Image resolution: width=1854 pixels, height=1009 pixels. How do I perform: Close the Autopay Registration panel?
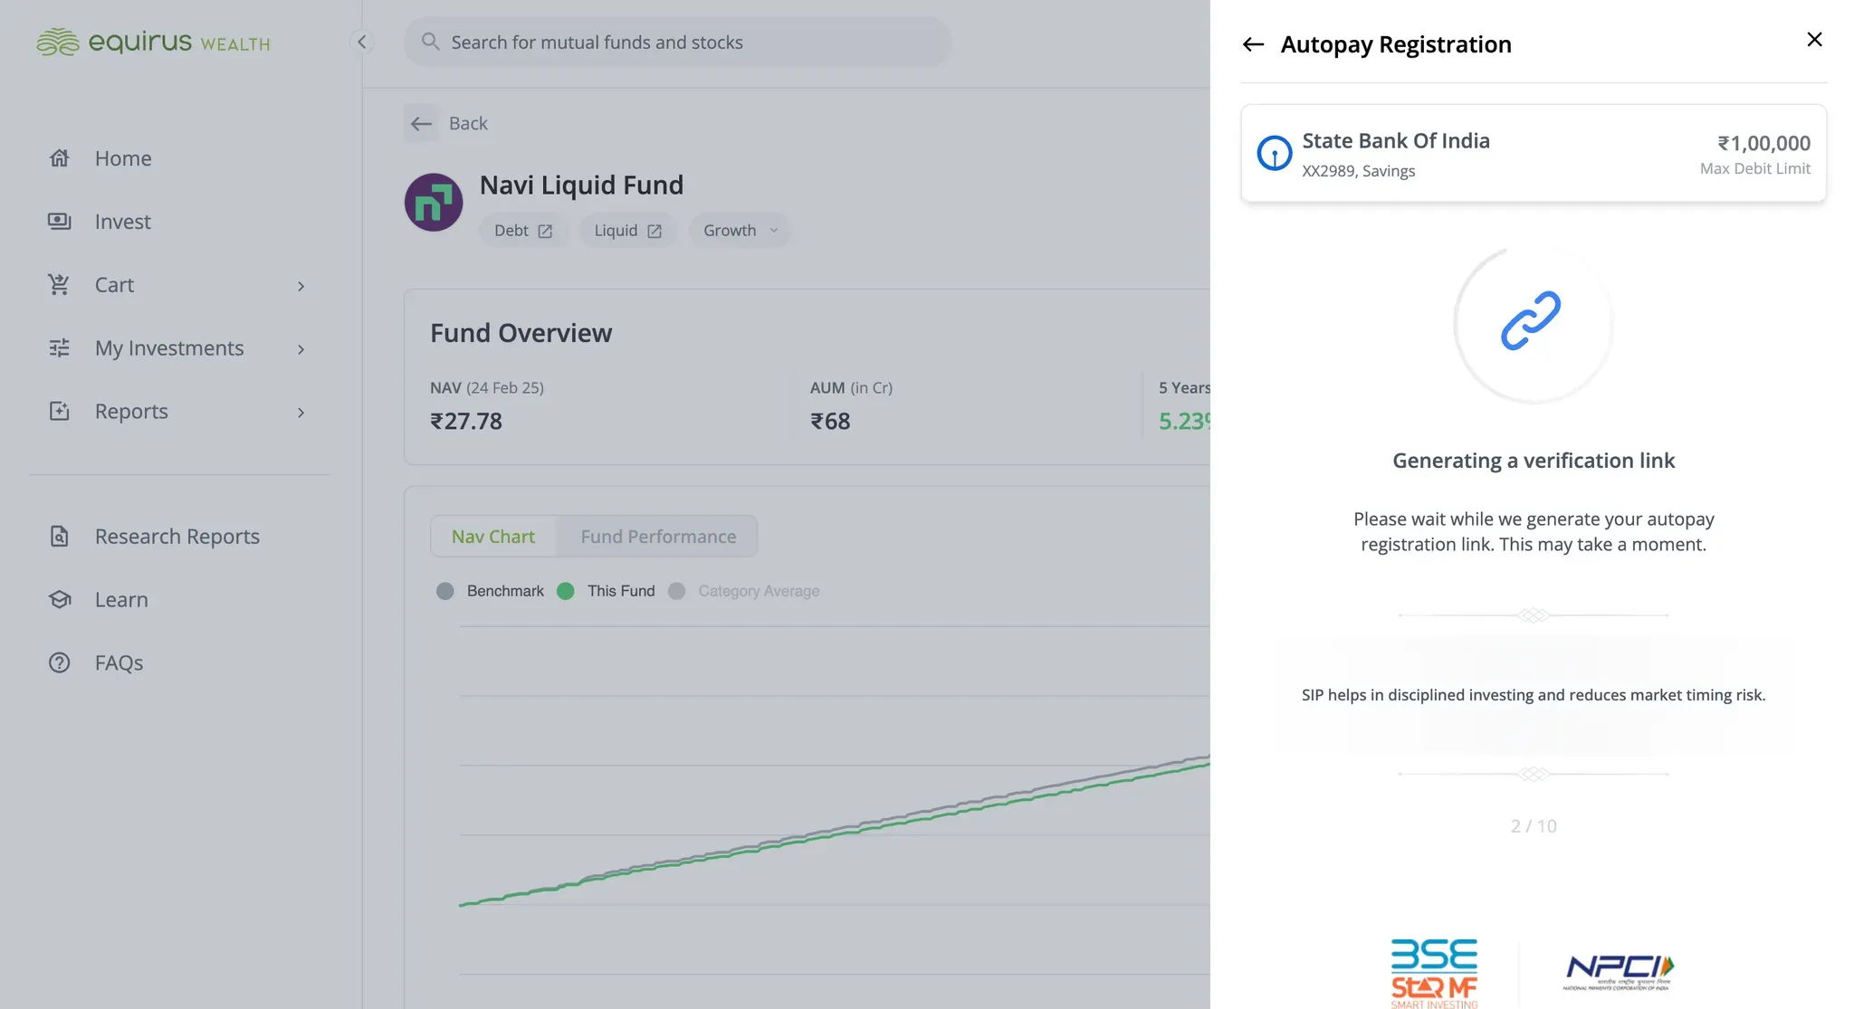[1814, 40]
